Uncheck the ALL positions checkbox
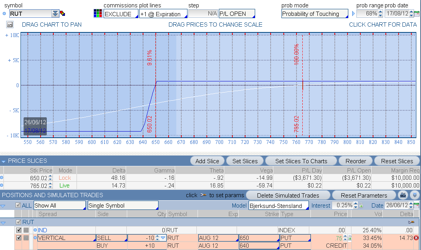Screen dimensions: 421x250 point(18,206)
